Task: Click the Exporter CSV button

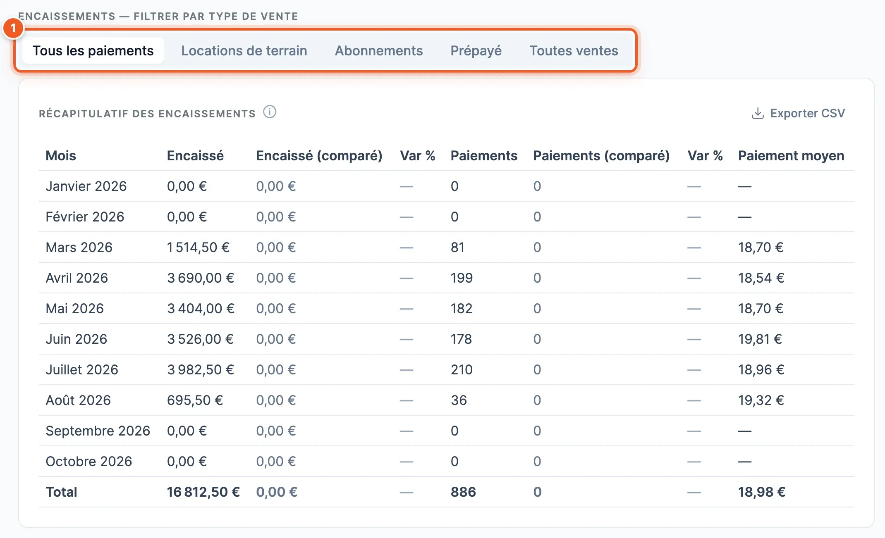Action: (x=798, y=113)
